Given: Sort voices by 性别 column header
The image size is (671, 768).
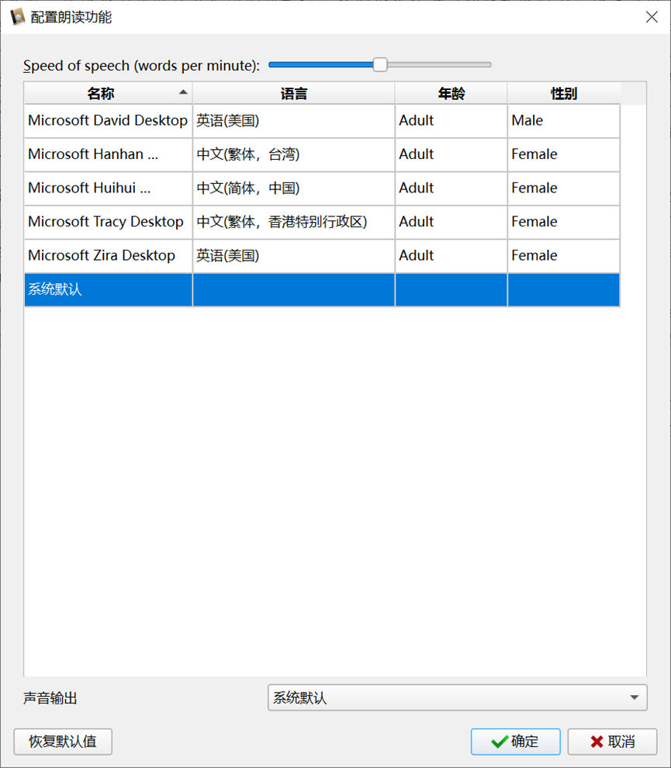Looking at the screenshot, I should click(x=564, y=93).
